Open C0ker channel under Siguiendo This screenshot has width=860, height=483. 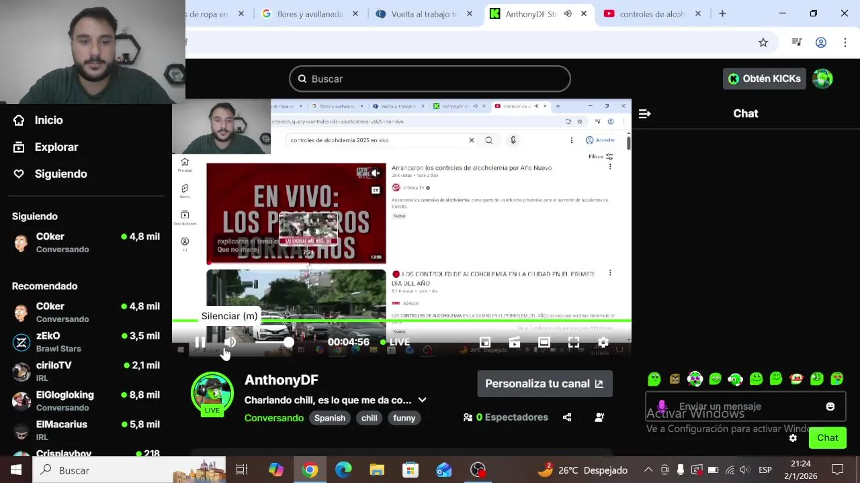pyautogui.click(x=86, y=242)
